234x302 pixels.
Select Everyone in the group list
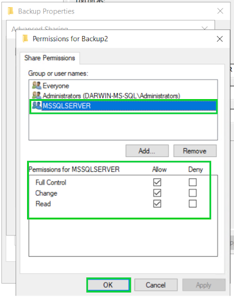click(123, 86)
